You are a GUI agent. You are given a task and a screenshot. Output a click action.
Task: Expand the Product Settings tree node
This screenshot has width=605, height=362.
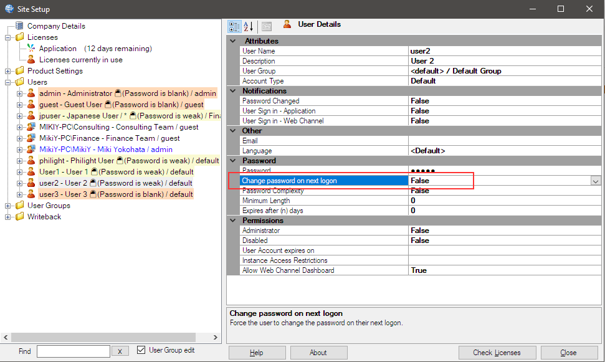click(x=7, y=71)
